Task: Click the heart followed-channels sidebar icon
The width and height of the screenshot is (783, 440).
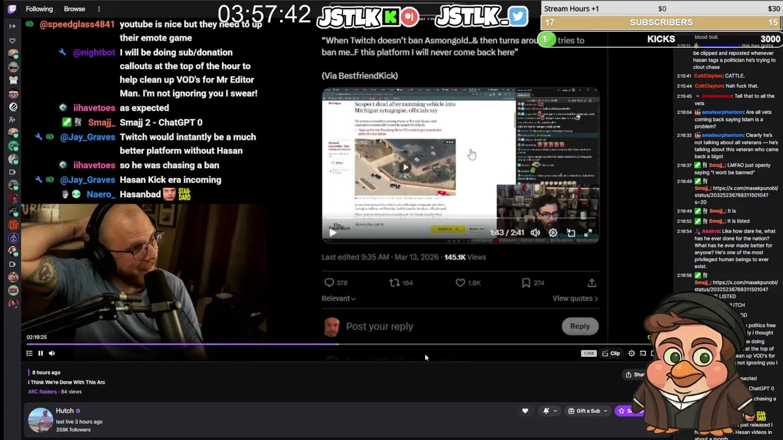Action: coord(12,40)
